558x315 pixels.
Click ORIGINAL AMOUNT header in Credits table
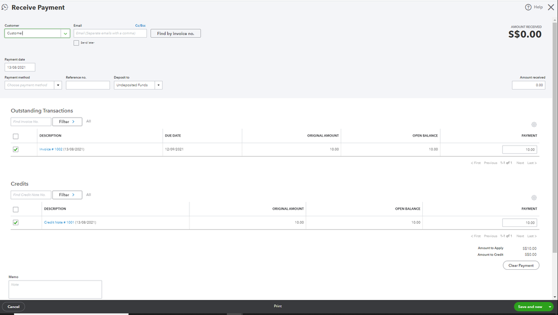[288, 209]
